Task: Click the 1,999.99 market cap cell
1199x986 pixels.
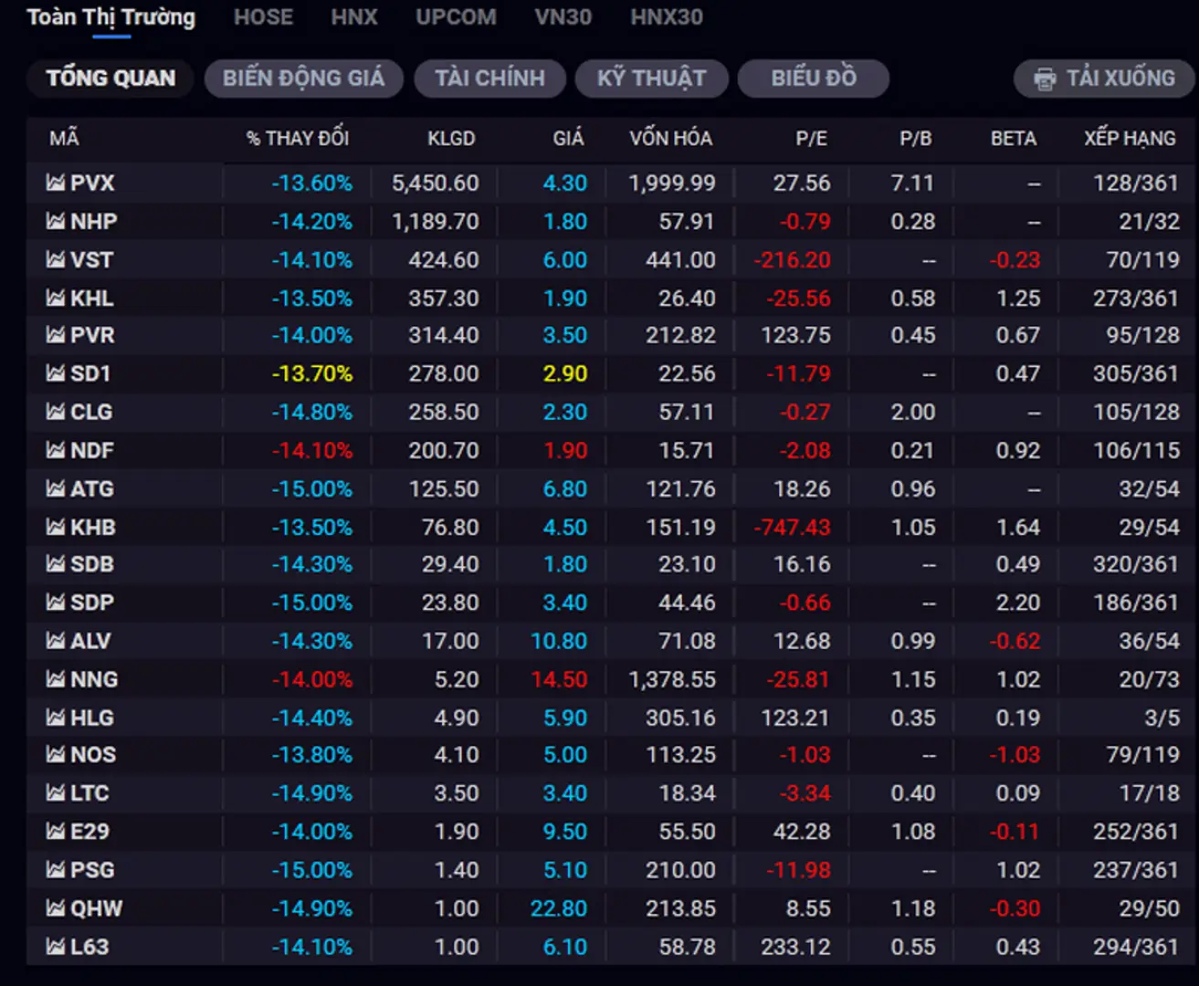Action: pyautogui.click(x=671, y=184)
